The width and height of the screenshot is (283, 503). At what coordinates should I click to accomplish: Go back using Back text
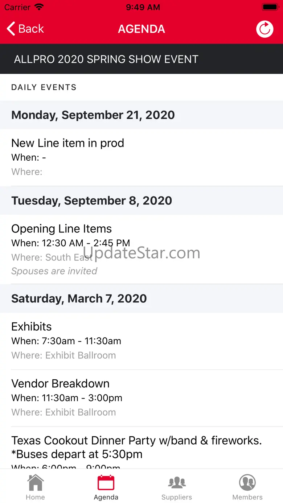[x=31, y=29]
